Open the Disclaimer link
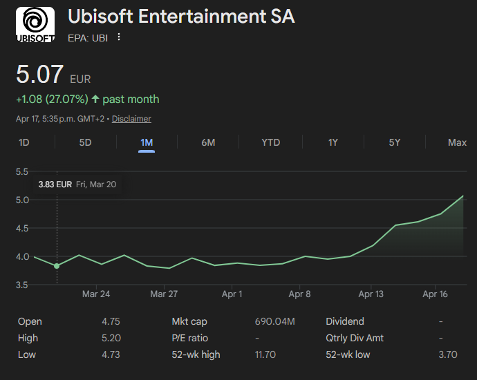 131,119
